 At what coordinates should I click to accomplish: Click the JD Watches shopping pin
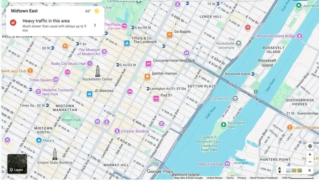point(89,94)
